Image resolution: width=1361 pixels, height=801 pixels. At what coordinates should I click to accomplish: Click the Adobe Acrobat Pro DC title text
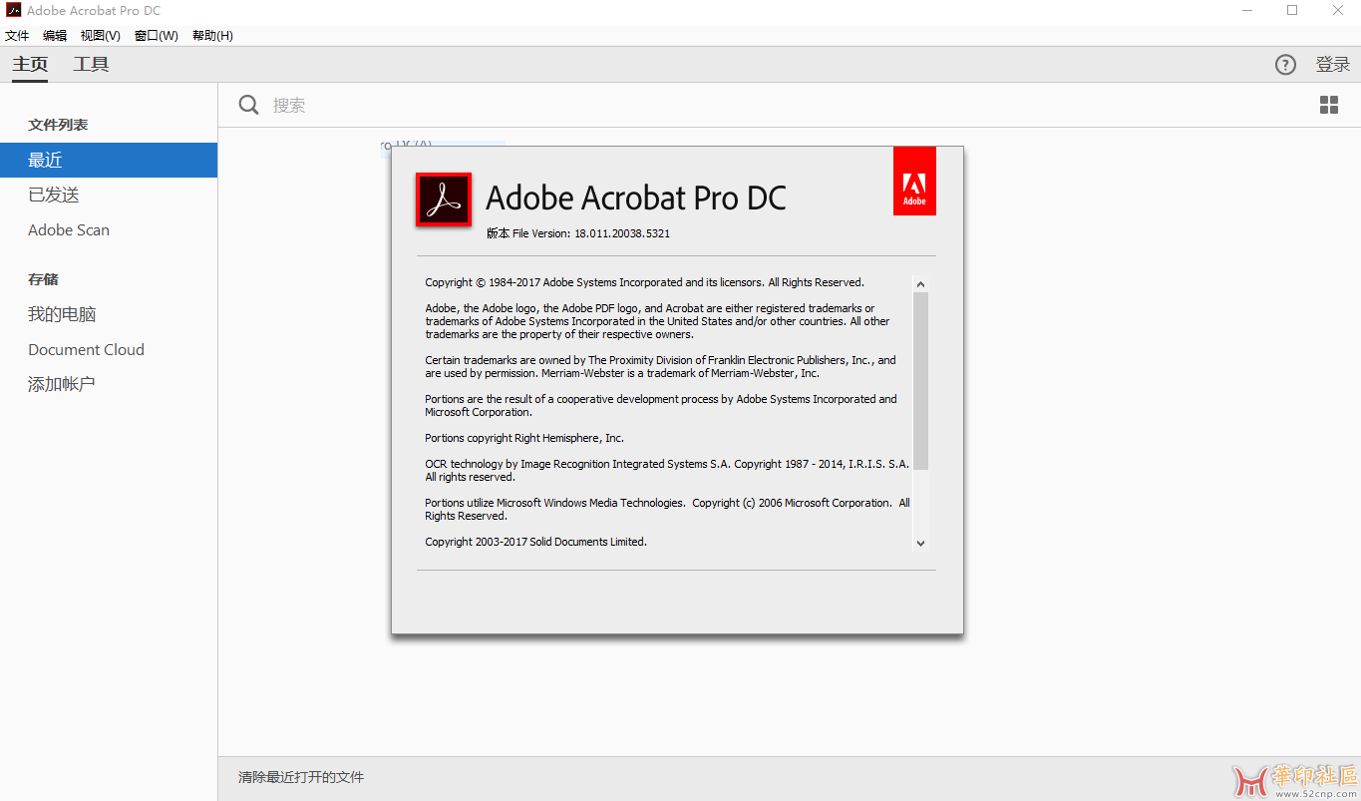click(x=636, y=198)
